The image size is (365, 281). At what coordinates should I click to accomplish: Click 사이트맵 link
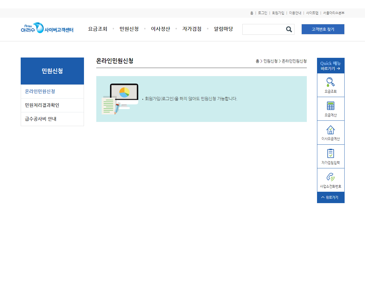312,13
